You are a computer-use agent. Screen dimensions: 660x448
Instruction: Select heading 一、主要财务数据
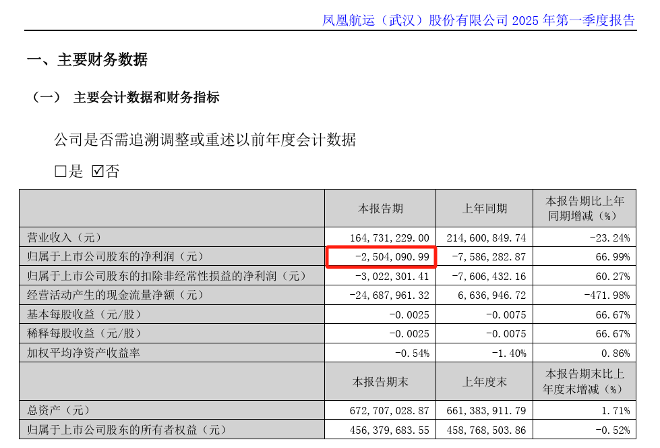(87, 59)
